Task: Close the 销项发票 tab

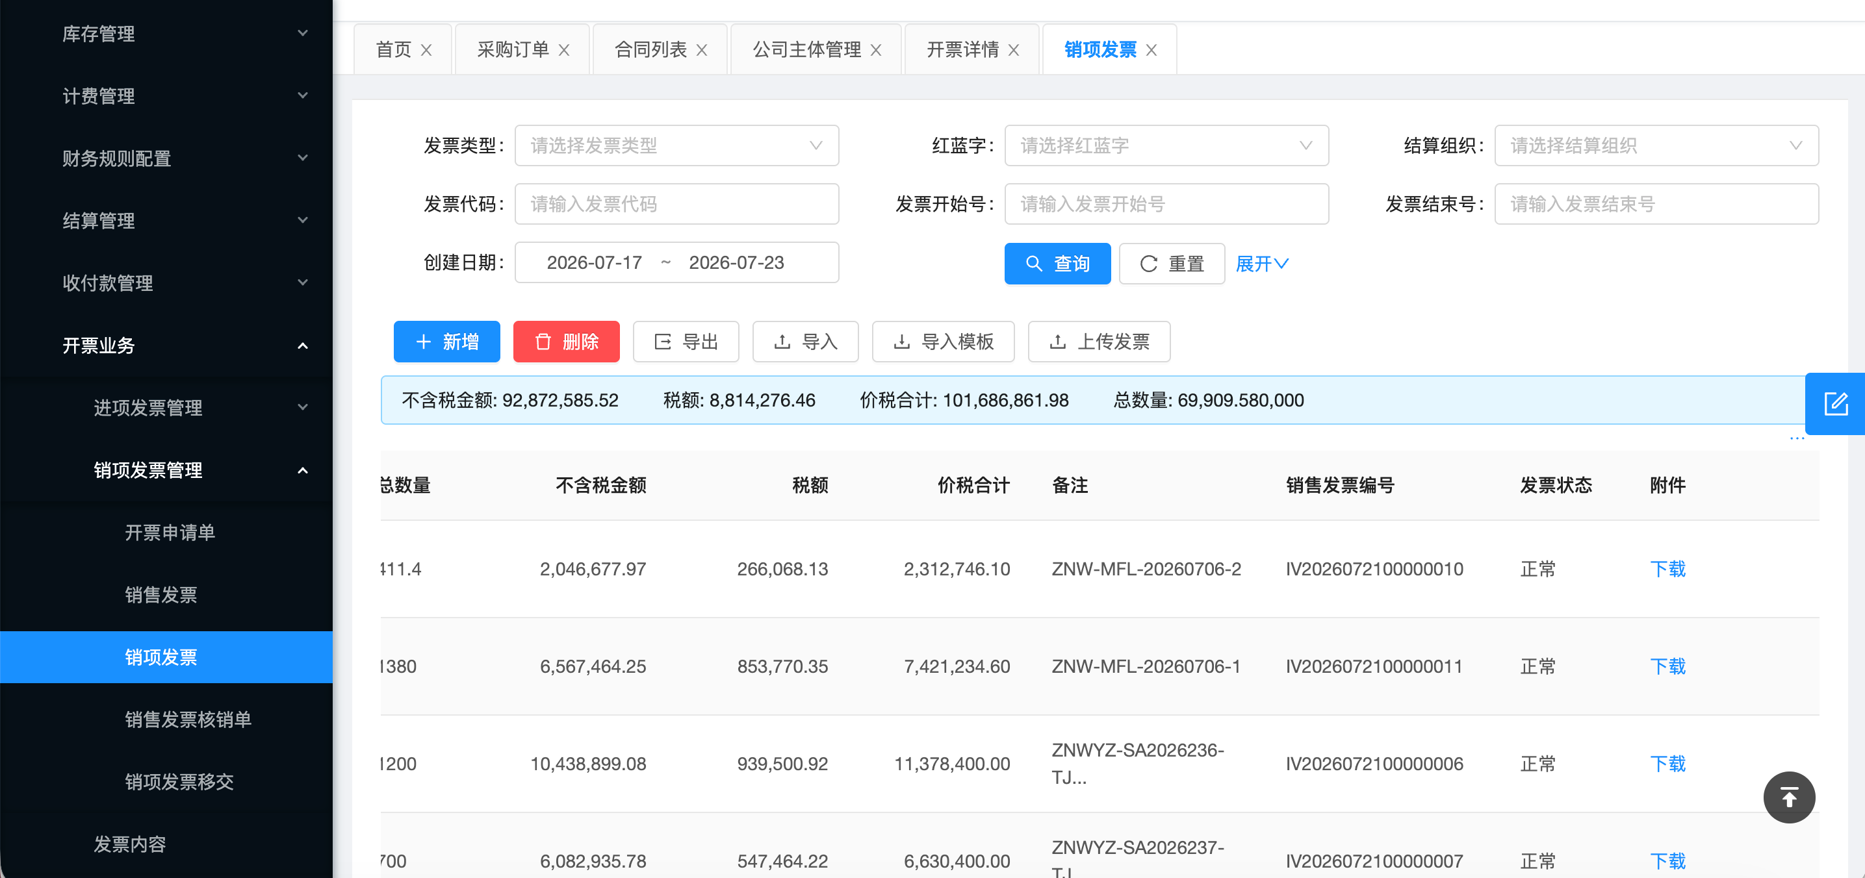Action: coord(1151,50)
